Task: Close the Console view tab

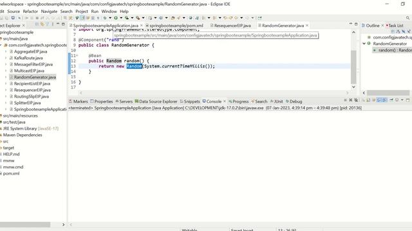Action: point(225,101)
